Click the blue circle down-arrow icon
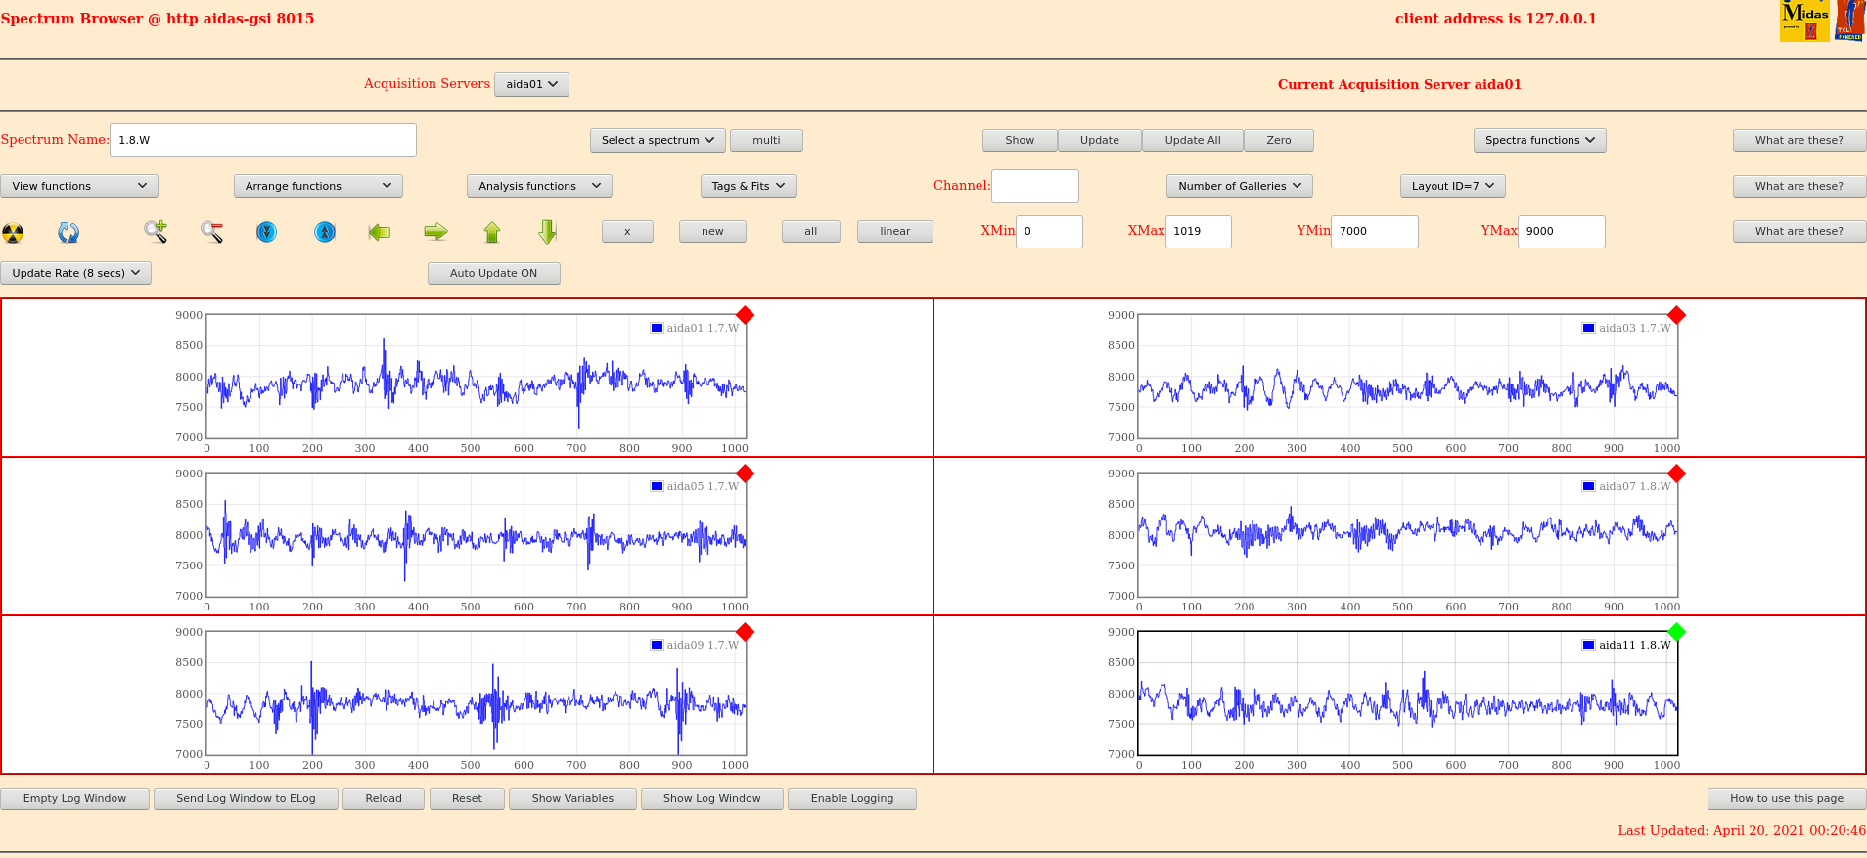 [x=266, y=232]
